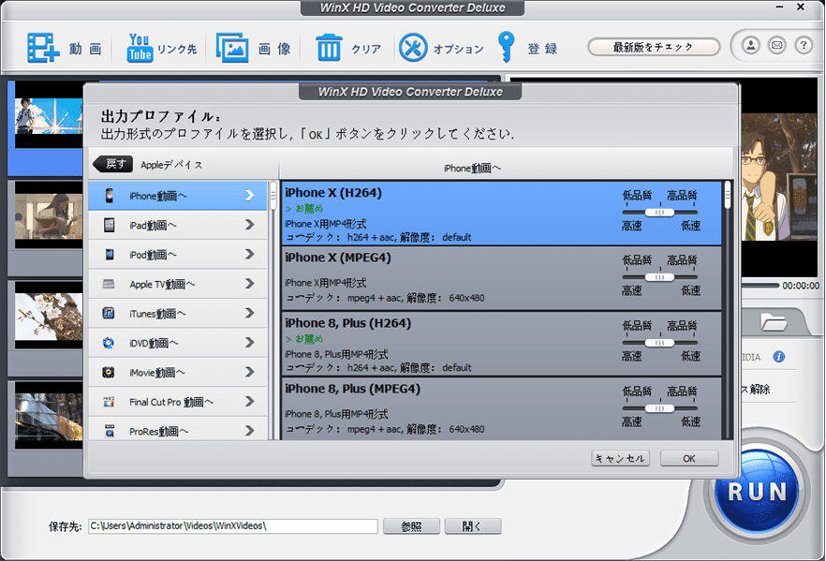Open the options (オプション) wrench icon
The height and width of the screenshot is (561, 826).
click(413, 48)
